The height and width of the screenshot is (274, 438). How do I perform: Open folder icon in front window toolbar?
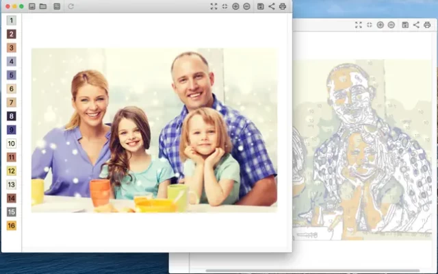pos(43,6)
